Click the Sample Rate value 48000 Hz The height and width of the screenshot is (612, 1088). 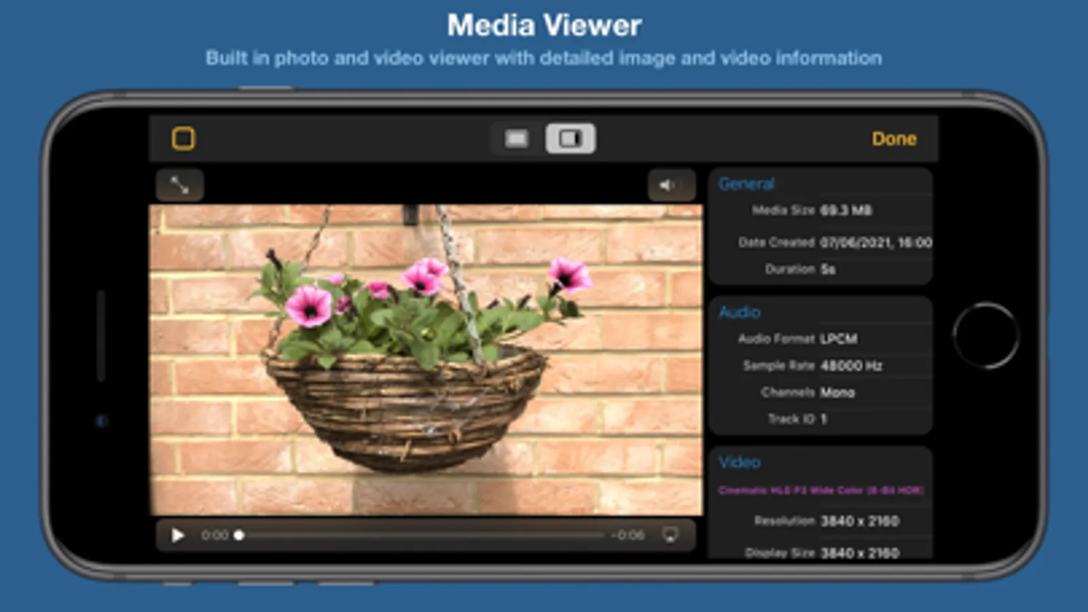click(851, 366)
